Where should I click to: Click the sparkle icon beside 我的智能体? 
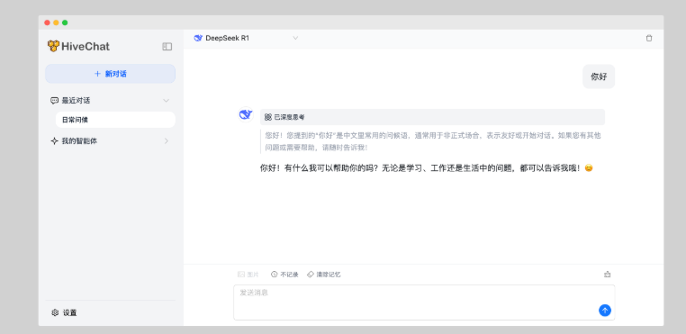click(x=54, y=141)
